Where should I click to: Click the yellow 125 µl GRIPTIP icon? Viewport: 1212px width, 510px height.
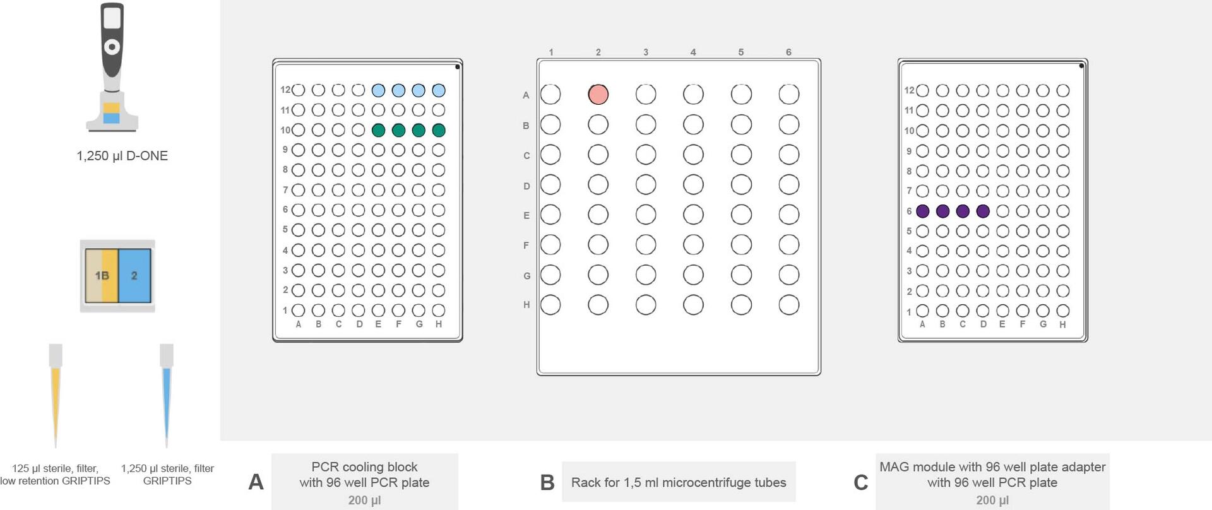click(56, 395)
